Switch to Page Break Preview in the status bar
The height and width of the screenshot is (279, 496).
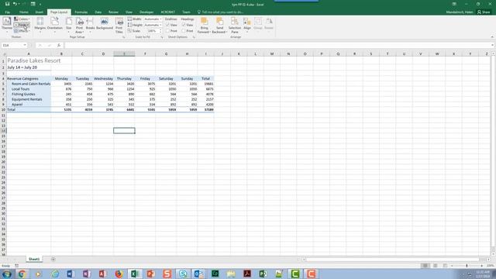[x=445, y=266]
